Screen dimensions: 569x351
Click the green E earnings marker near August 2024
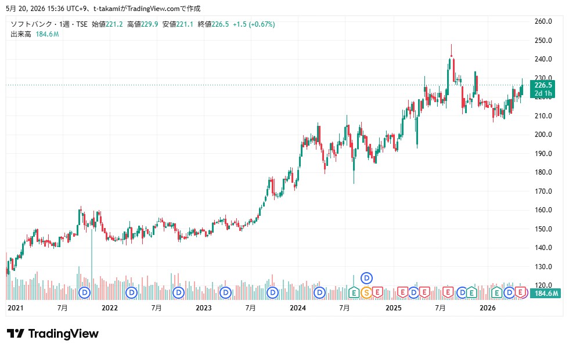(x=354, y=292)
